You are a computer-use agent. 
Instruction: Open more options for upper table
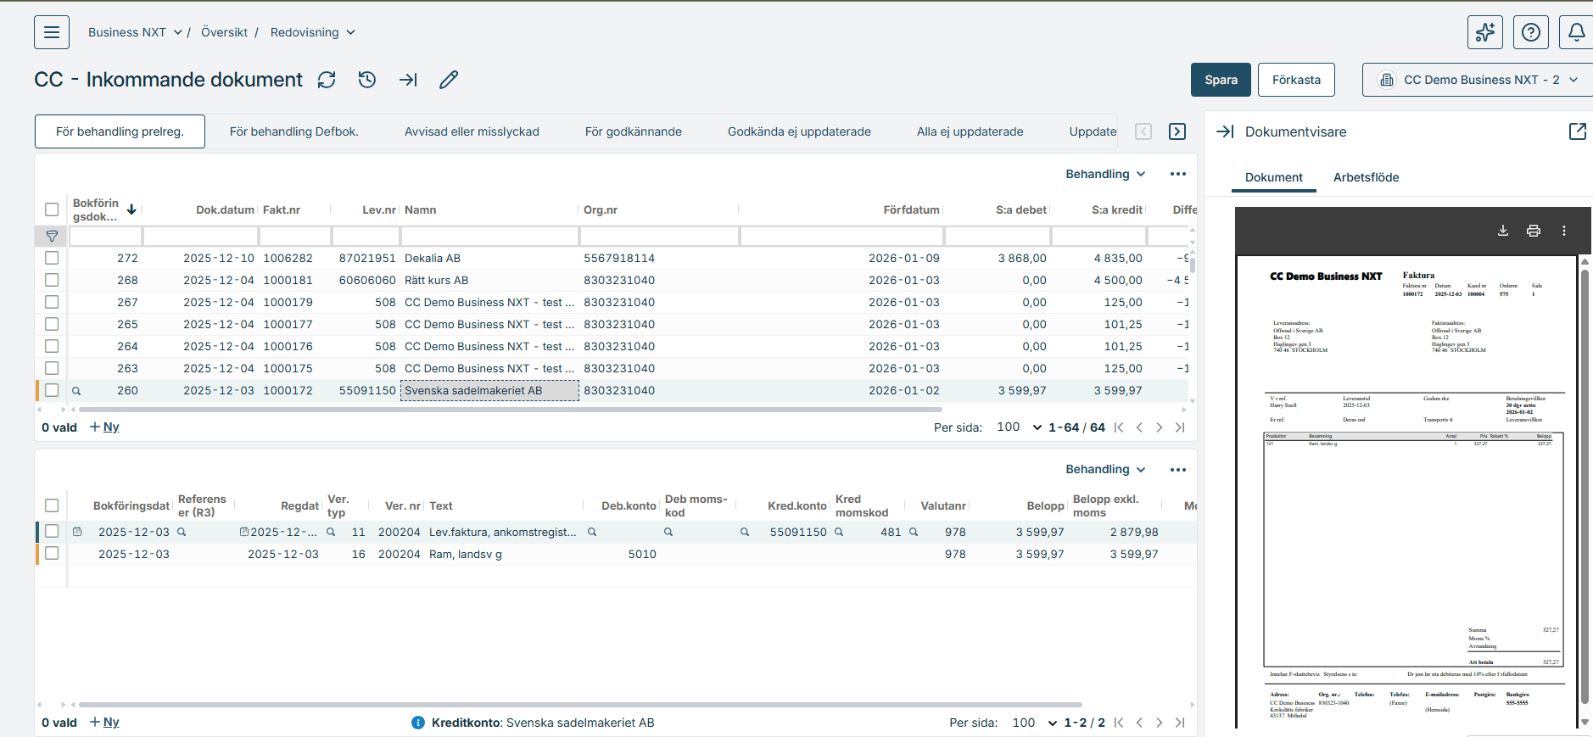tap(1178, 174)
